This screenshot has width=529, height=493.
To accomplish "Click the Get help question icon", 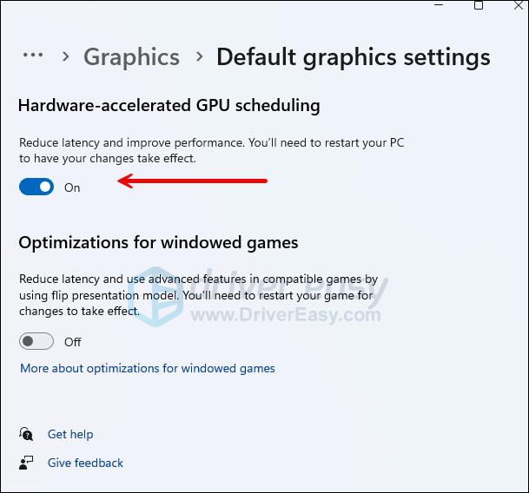I will point(27,435).
